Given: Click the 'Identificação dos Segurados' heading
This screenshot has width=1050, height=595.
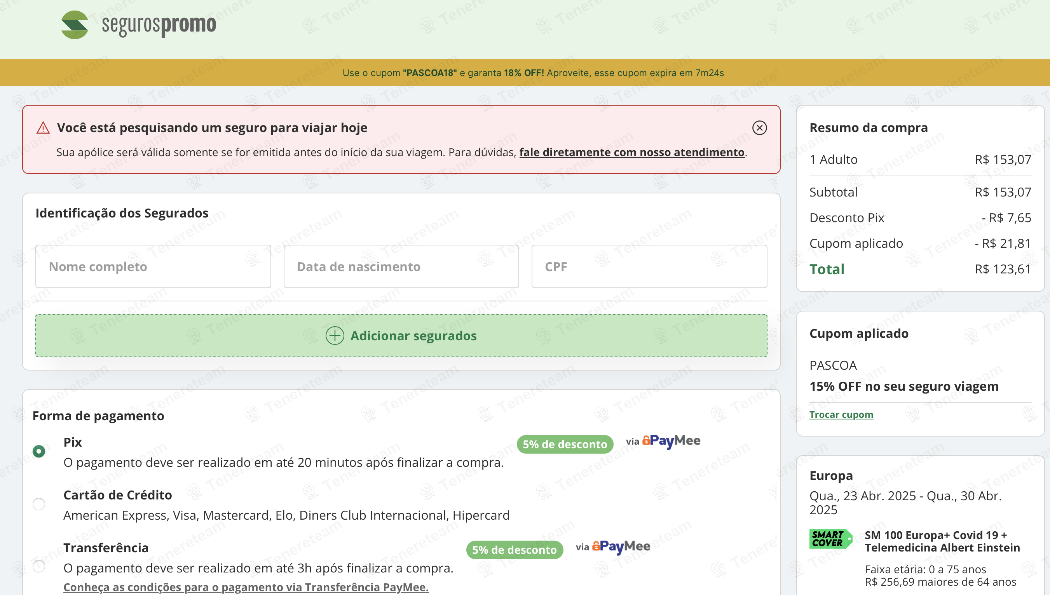Looking at the screenshot, I should pos(122,213).
